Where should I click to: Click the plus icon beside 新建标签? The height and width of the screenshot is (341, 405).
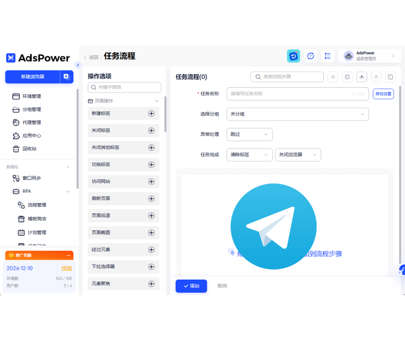[151, 114]
